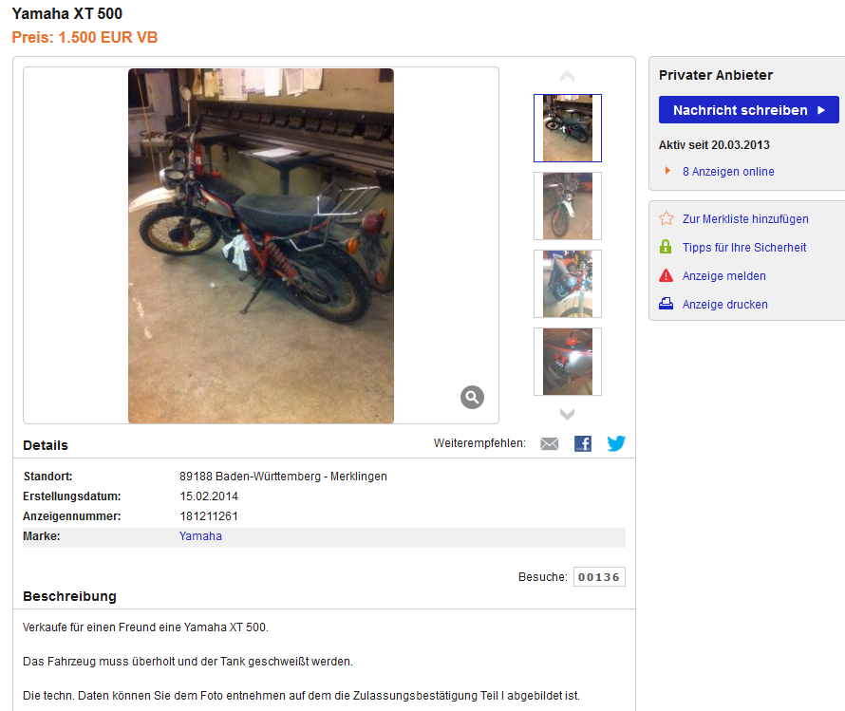
Task: Click the red warning triangle icon
Action: [667, 276]
